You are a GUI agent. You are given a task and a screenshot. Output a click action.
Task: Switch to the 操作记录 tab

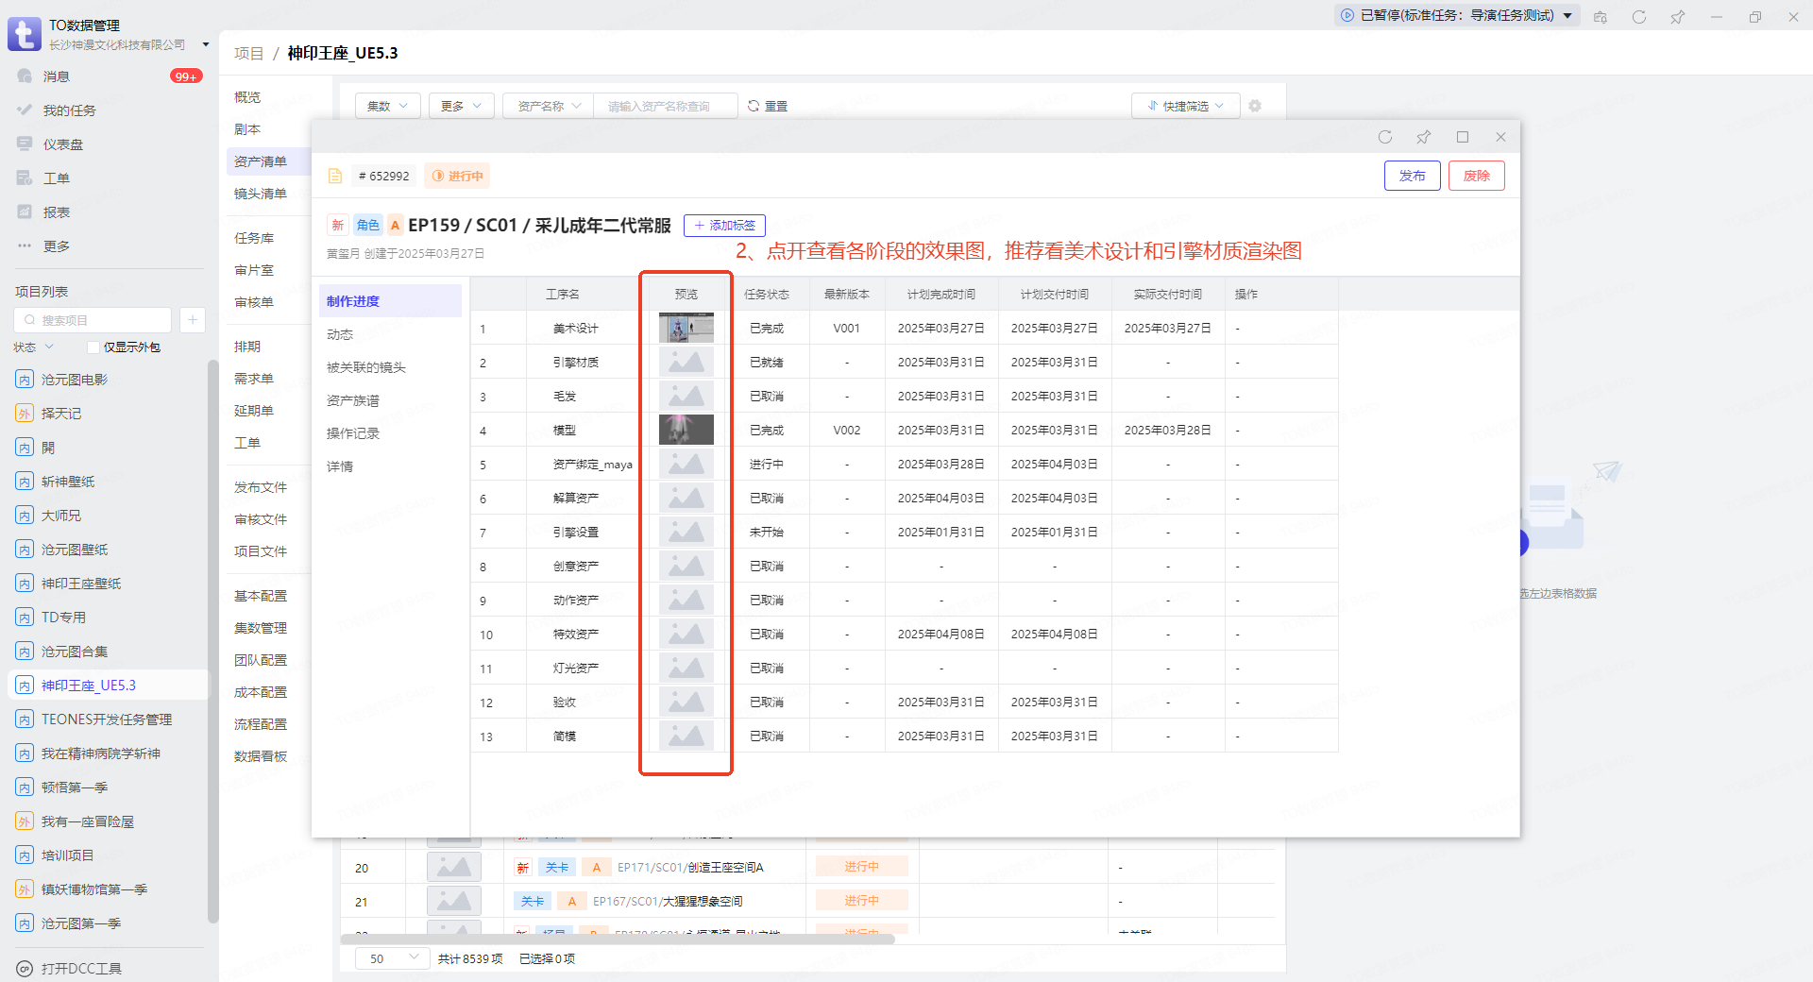[353, 433]
